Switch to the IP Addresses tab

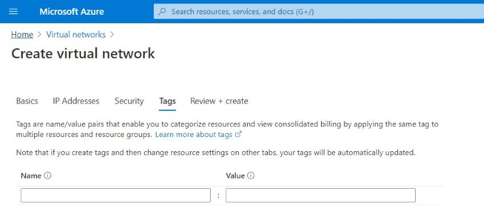pyautogui.click(x=76, y=101)
